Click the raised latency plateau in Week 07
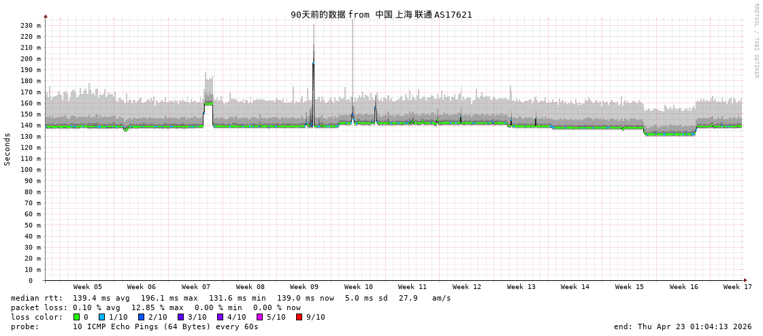 click(x=208, y=103)
